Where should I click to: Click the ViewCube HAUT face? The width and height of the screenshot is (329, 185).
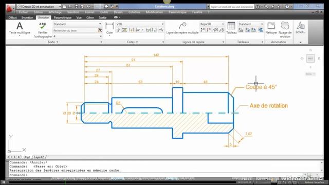point(310,59)
